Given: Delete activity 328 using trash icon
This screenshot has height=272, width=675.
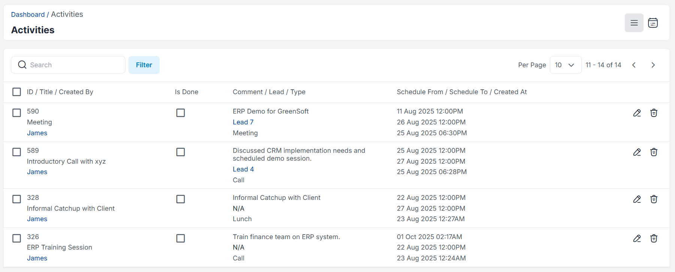Looking at the screenshot, I should click(x=654, y=199).
